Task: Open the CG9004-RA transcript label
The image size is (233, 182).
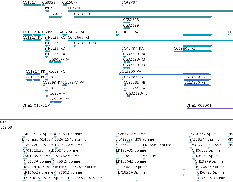Action: tap(59, 59)
